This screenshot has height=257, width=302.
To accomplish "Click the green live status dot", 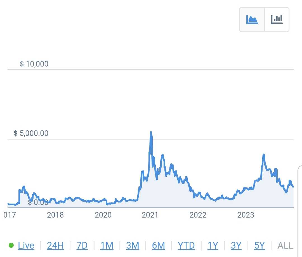I will click(11, 245).
